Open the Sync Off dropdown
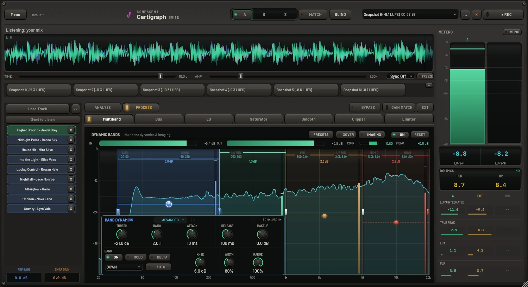The height and width of the screenshot is (287, 528). [401, 76]
